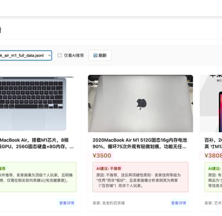Open the title MacBook Air, 搭载M1芯片
Image resolution: width=222 pixels, height=216 pixels.
(37, 143)
